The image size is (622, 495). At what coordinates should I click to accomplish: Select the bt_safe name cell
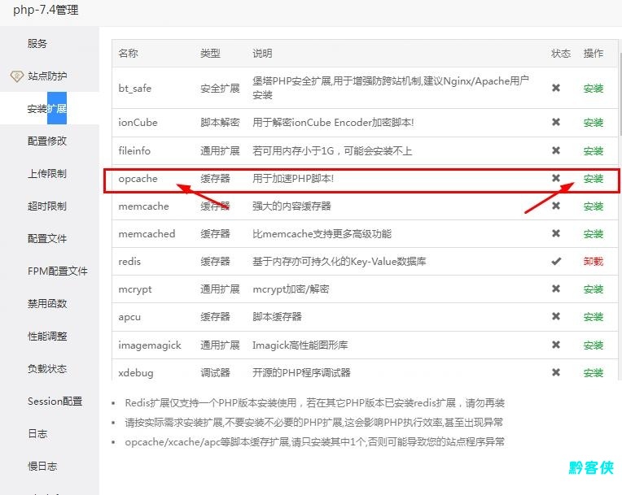(135, 88)
